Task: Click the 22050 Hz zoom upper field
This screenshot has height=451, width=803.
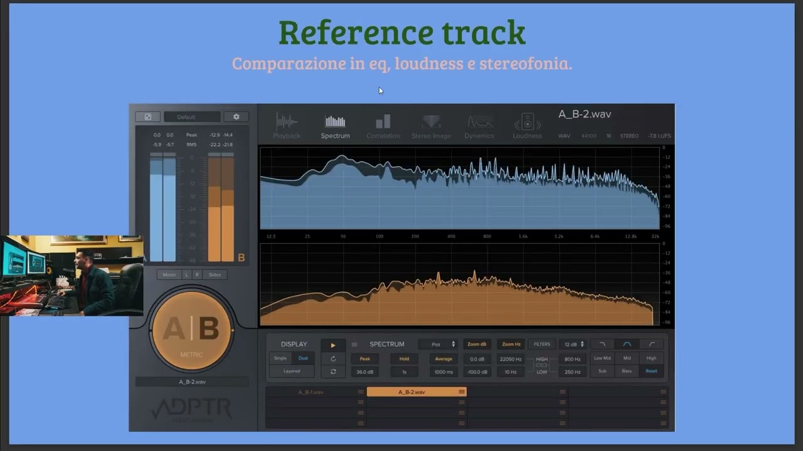Action: coord(511,359)
